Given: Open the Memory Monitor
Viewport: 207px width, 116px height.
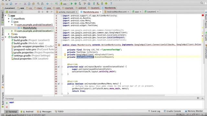Looking at the screenshot, I should 194,111.
